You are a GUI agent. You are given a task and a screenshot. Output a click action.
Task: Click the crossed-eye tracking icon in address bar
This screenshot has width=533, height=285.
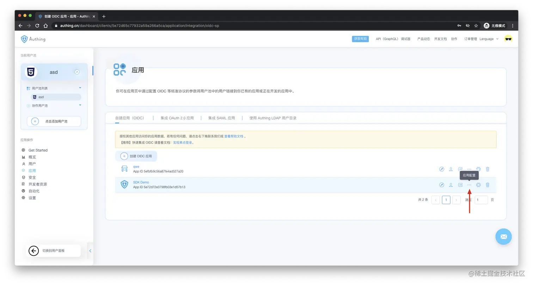pos(468,26)
